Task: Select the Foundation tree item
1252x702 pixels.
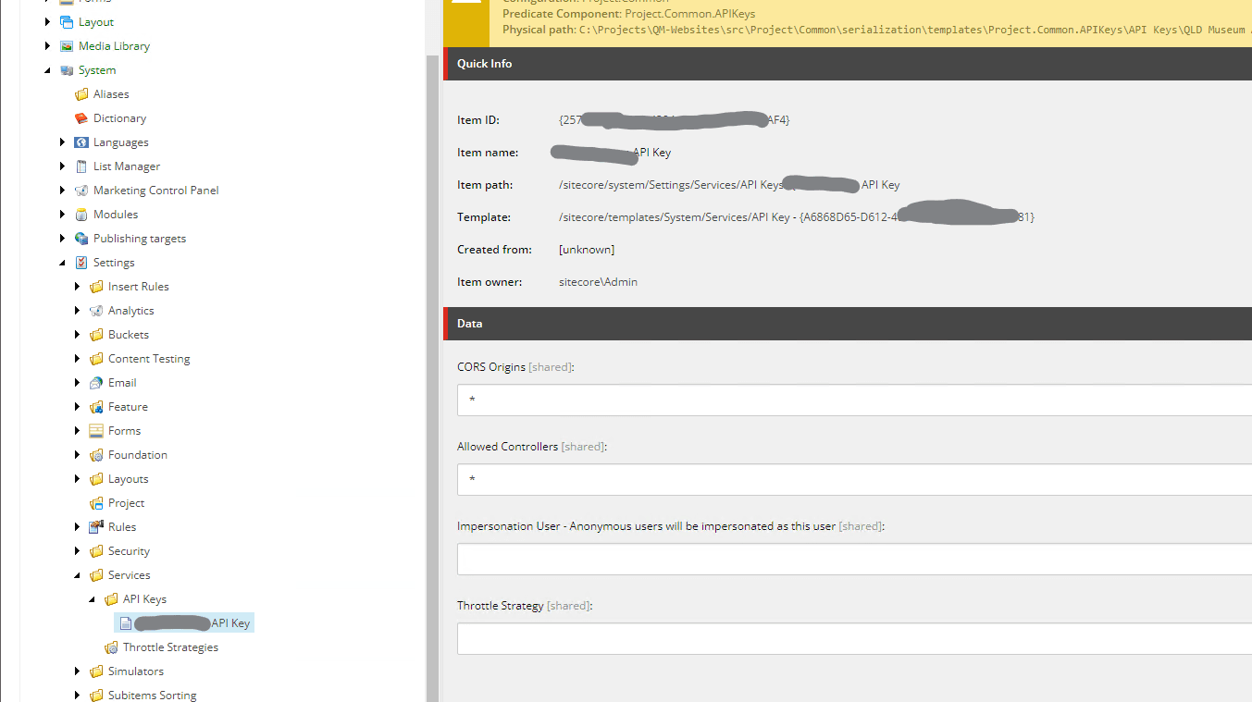Action: [138, 455]
